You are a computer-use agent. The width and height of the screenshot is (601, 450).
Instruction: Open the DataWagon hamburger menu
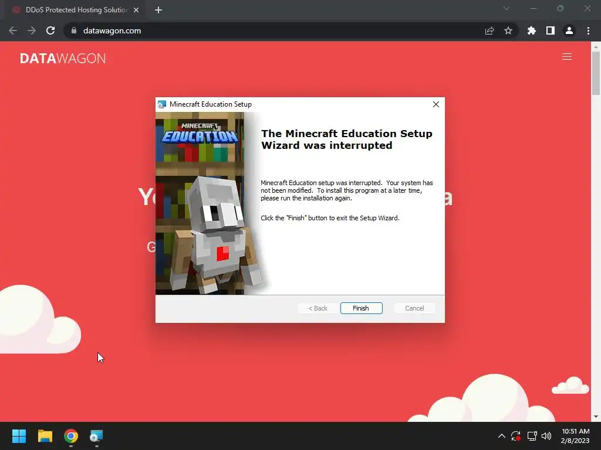567,57
